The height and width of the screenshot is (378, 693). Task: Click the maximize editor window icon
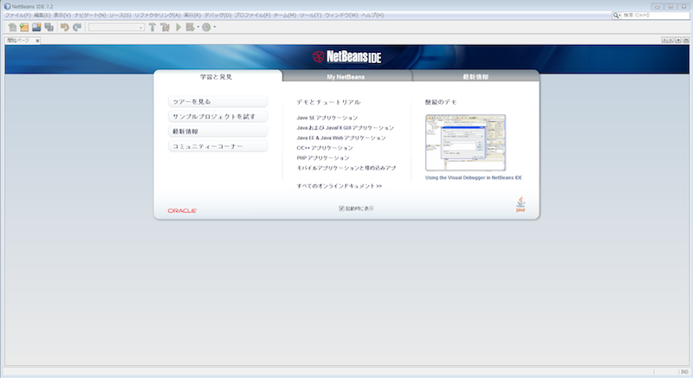[x=686, y=40]
